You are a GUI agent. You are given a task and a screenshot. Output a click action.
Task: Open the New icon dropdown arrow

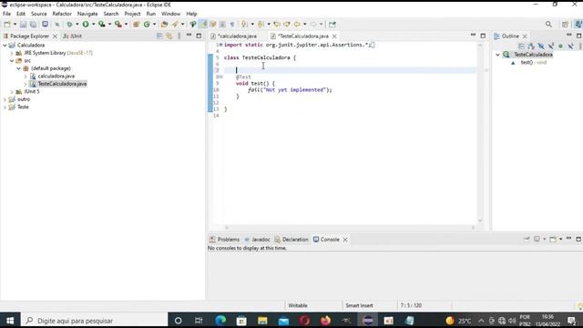15,25
